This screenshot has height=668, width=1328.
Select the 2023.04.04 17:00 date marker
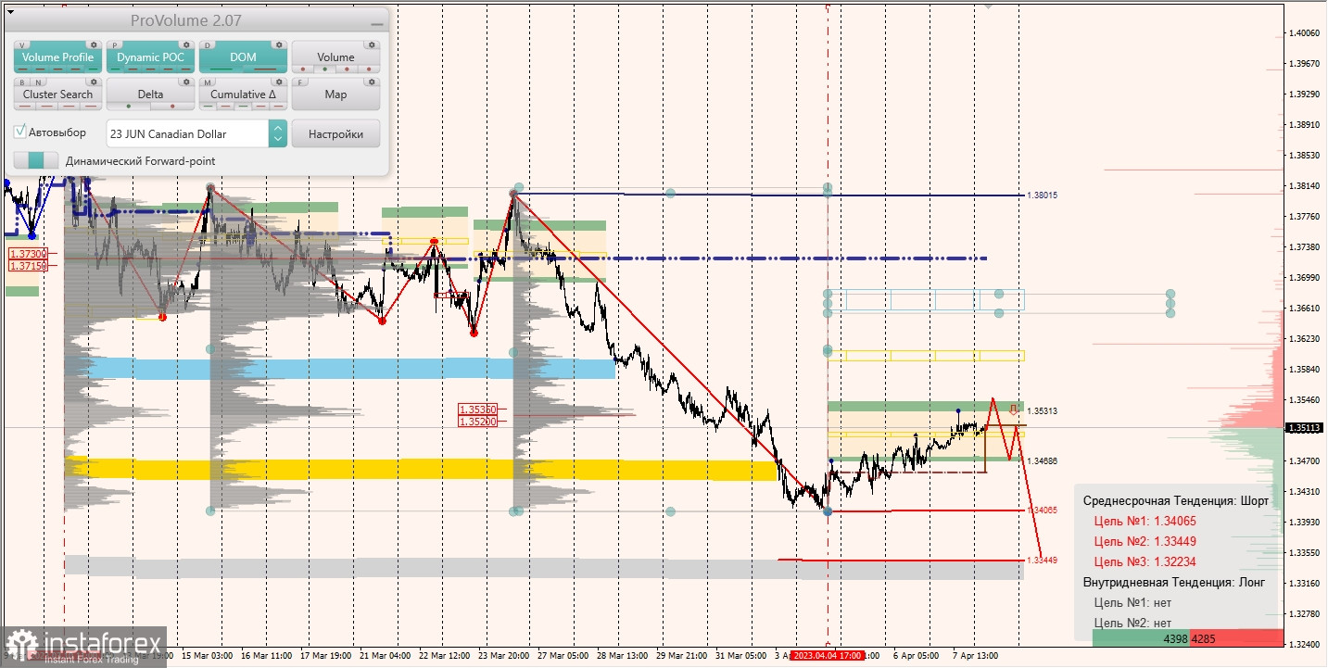[828, 655]
